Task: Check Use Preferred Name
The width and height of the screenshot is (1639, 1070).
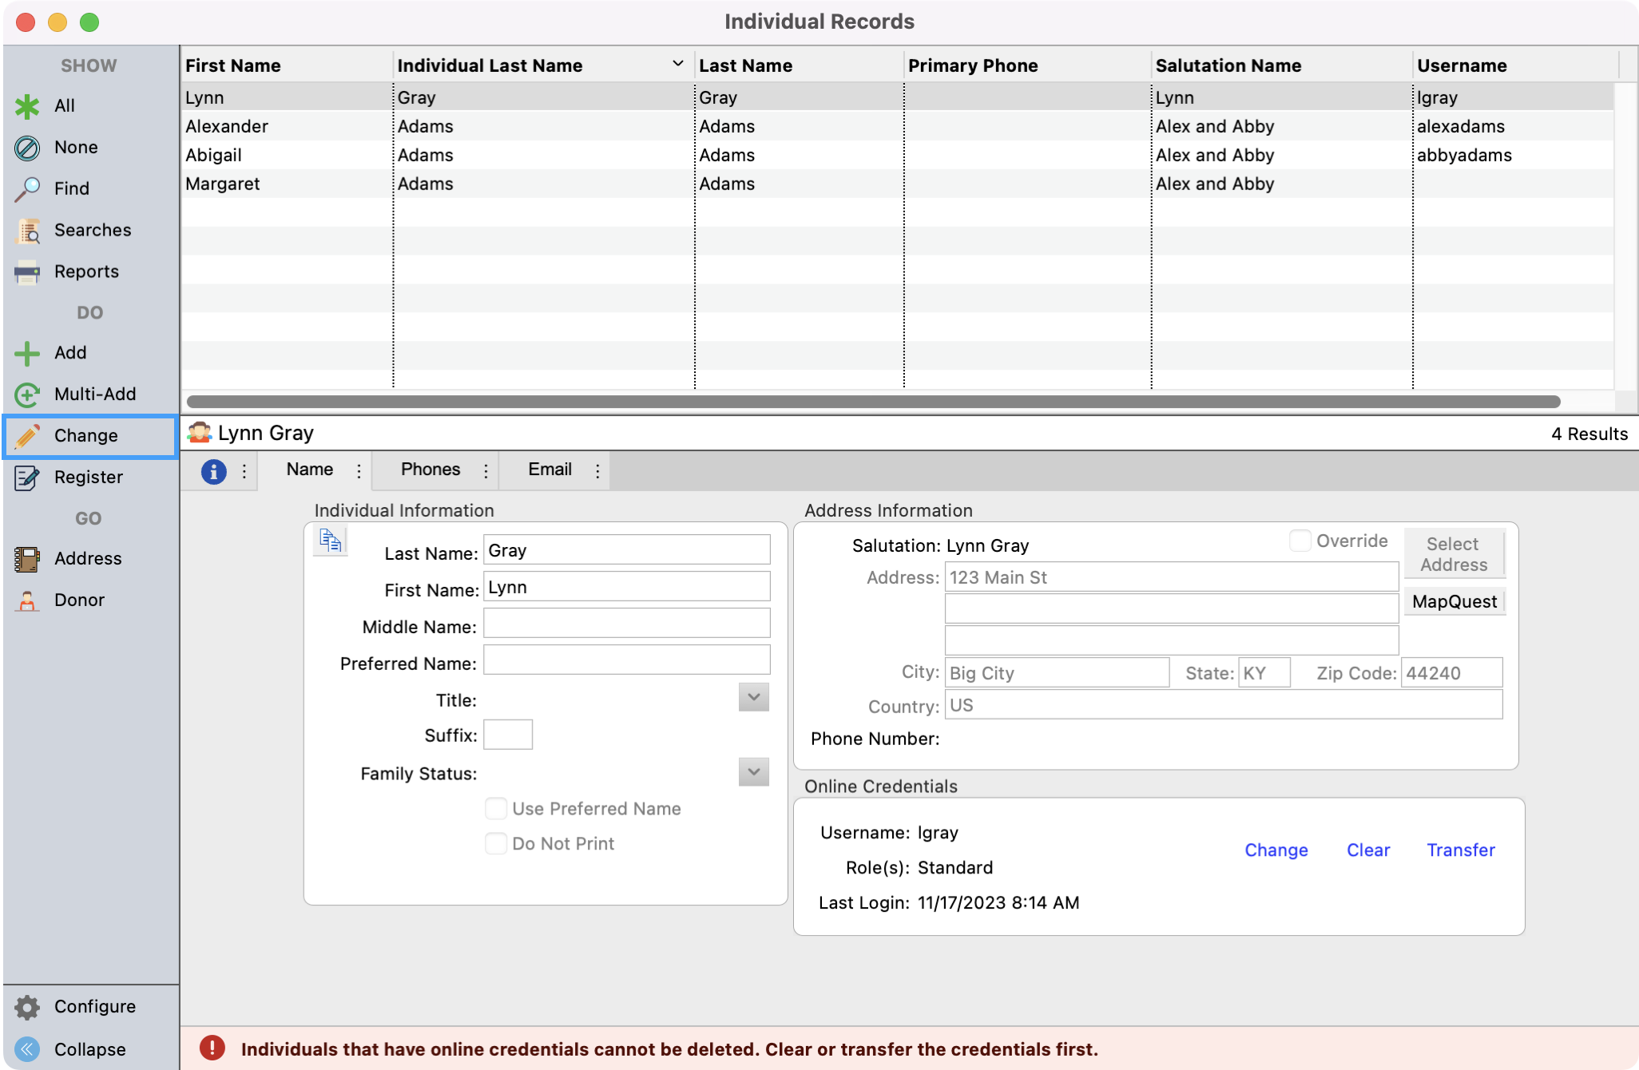Action: (496, 808)
